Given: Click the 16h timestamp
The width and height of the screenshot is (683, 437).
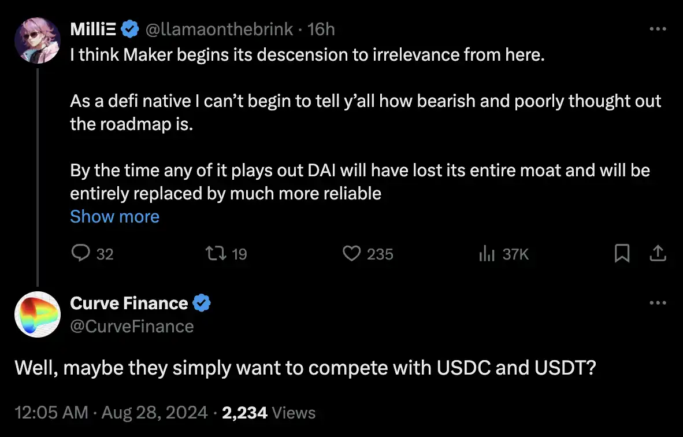Looking at the screenshot, I should [x=322, y=28].
